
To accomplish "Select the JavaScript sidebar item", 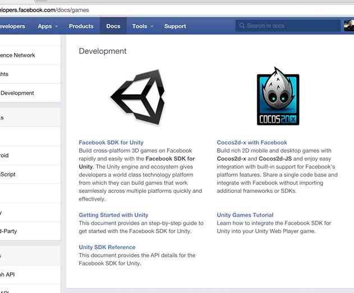I will pos(30,175).
